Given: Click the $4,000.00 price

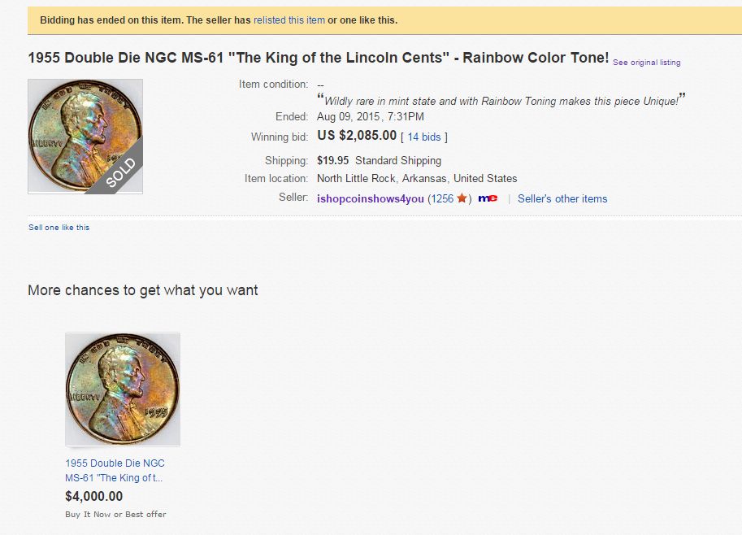Looking at the screenshot, I should pos(93,496).
